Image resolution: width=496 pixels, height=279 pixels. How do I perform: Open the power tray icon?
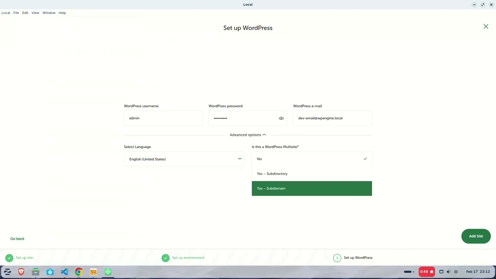(456, 272)
